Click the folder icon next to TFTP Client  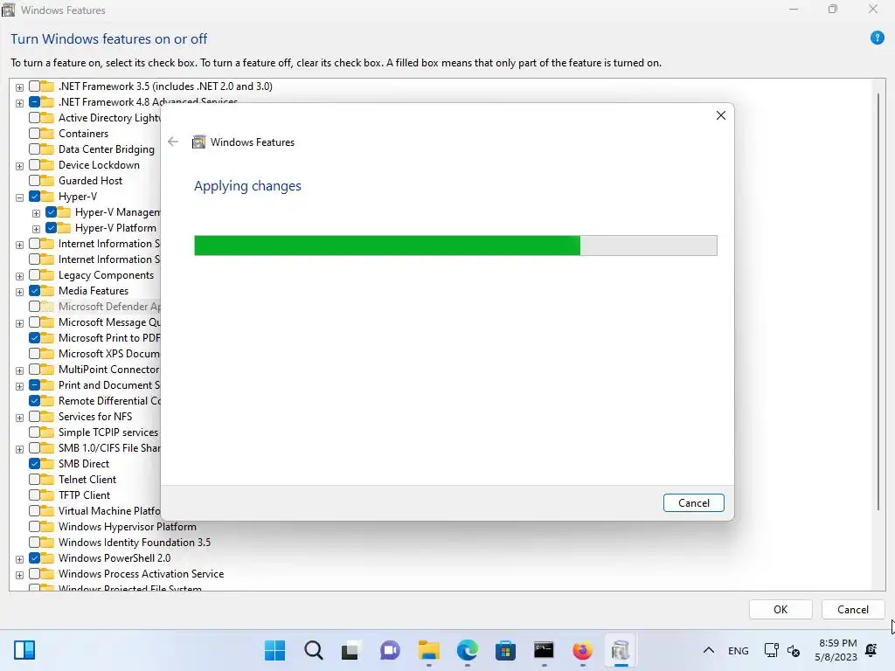(48, 495)
